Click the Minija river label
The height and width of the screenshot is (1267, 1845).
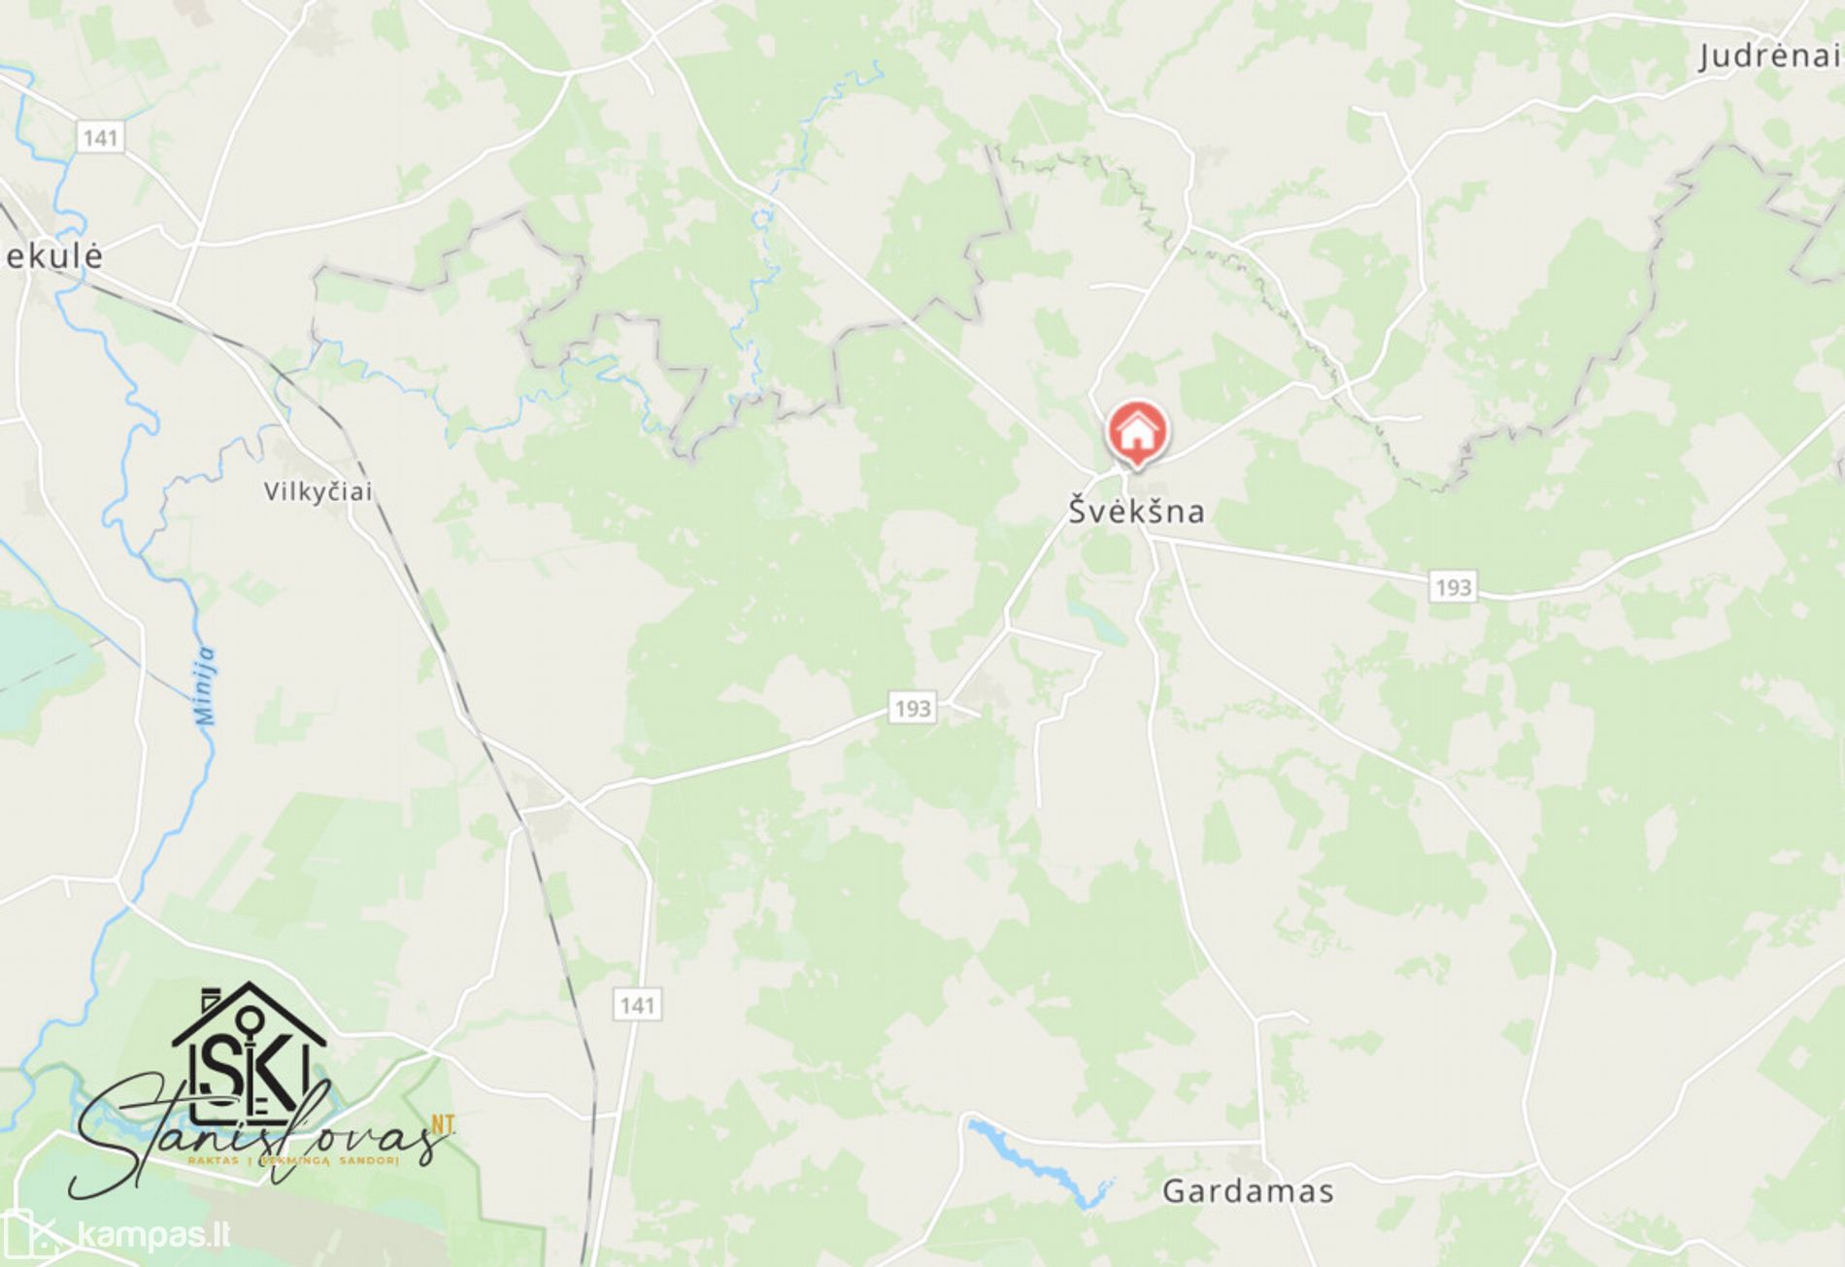[x=204, y=685]
